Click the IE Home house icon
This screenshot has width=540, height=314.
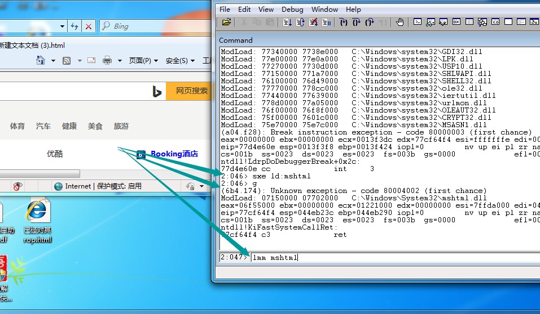41,60
